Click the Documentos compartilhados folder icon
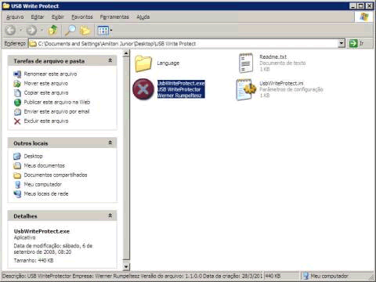Image resolution: width=376 pixels, height=282 pixels. click(x=17, y=175)
